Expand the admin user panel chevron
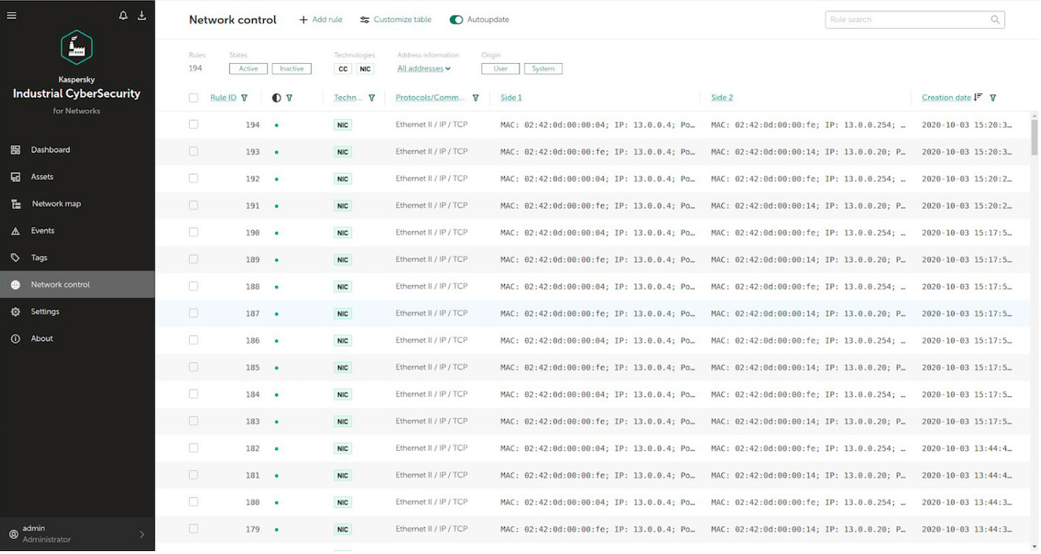This screenshot has width=1041, height=554. tap(142, 535)
